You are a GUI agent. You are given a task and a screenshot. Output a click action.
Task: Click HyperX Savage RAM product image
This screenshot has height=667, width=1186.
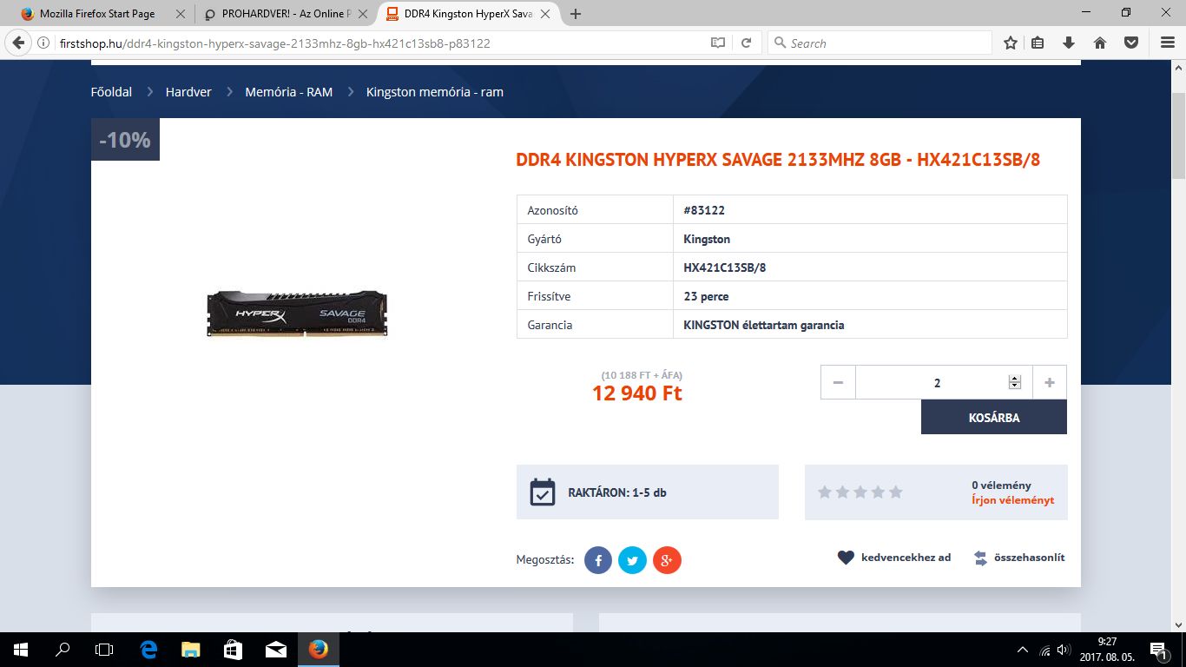(297, 313)
